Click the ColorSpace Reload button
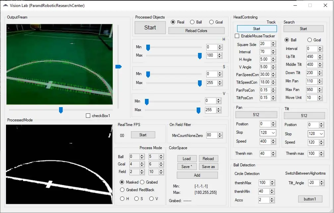This screenshot has height=213, width=334. click(x=208, y=159)
